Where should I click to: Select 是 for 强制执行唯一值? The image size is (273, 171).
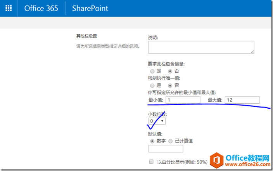pyautogui.click(x=152, y=85)
